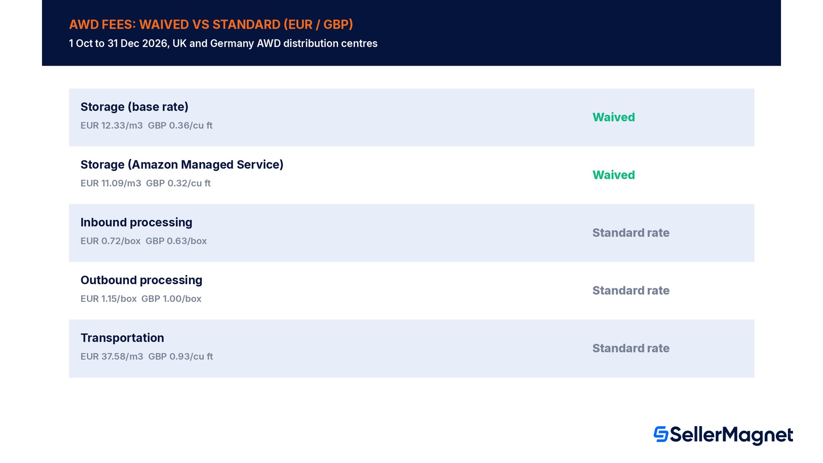This screenshot has height=463, width=823.
Task: Click the EUR 37.58/m3 transportation price text
Action: (x=112, y=357)
